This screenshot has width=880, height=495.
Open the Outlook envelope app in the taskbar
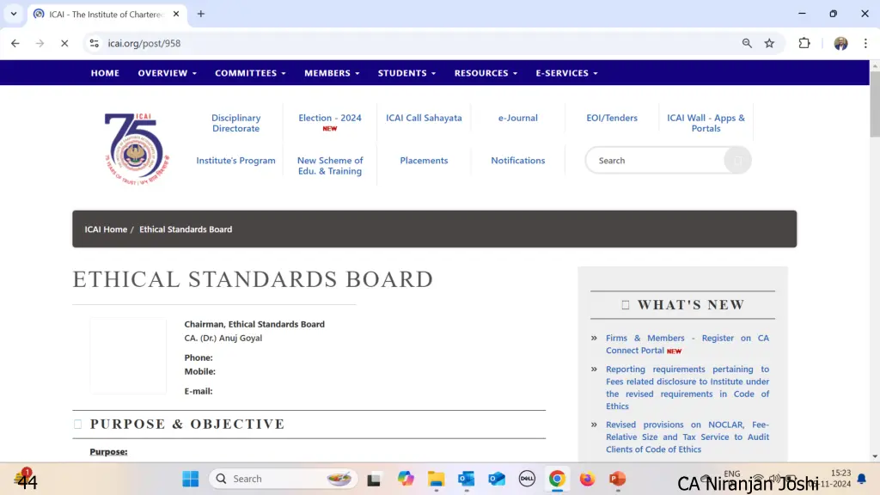(x=497, y=479)
